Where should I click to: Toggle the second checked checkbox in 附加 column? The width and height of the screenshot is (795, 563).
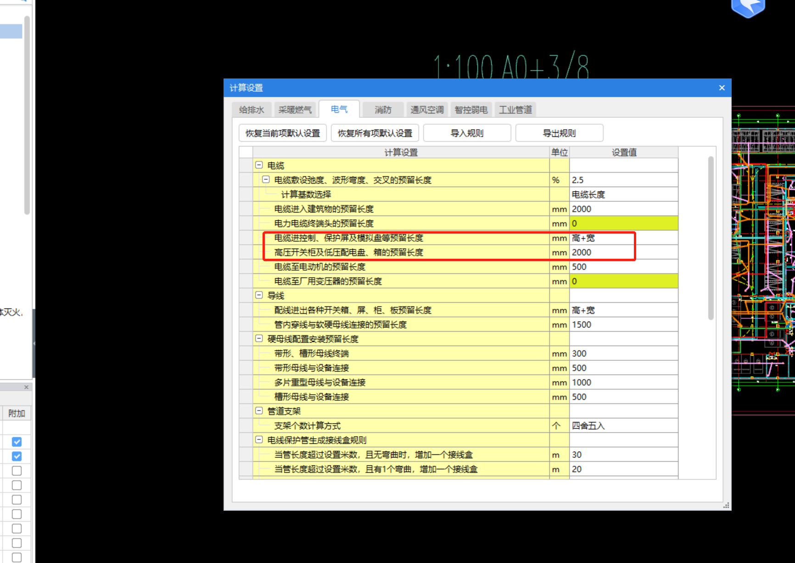pyautogui.click(x=17, y=456)
